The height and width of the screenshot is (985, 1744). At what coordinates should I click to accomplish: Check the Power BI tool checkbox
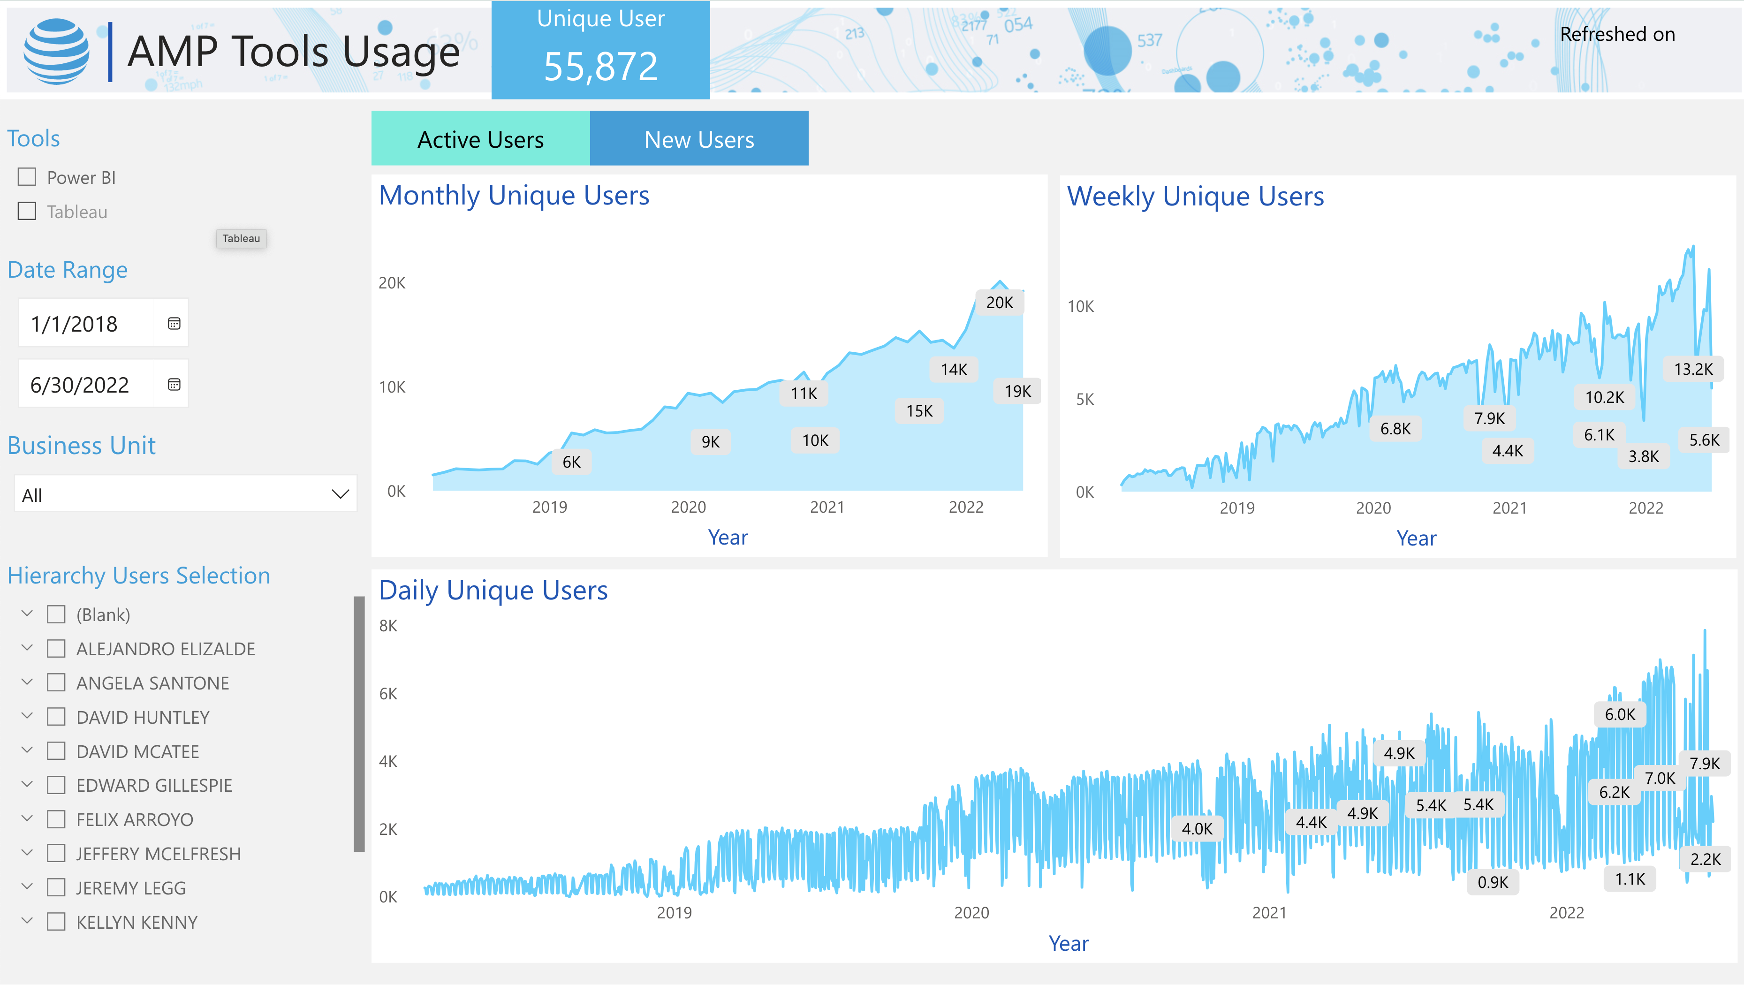click(x=27, y=177)
